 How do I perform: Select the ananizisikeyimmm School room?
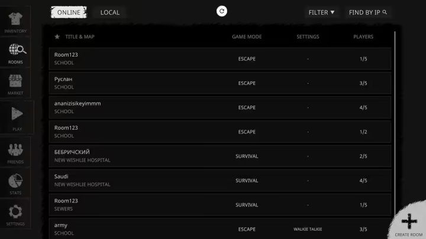point(220,107)
